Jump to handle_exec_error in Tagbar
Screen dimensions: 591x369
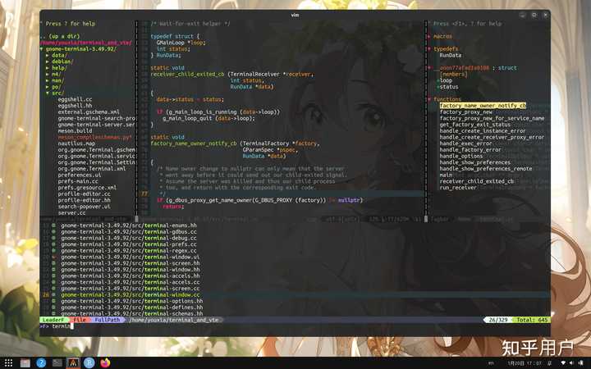point(465,143)
